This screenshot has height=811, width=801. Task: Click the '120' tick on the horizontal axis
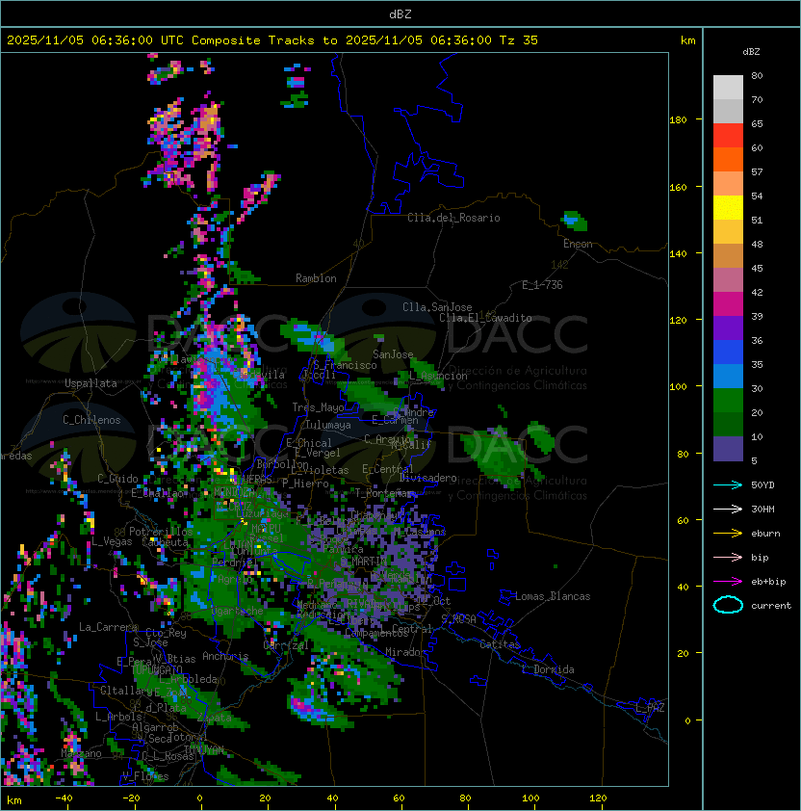598,798
